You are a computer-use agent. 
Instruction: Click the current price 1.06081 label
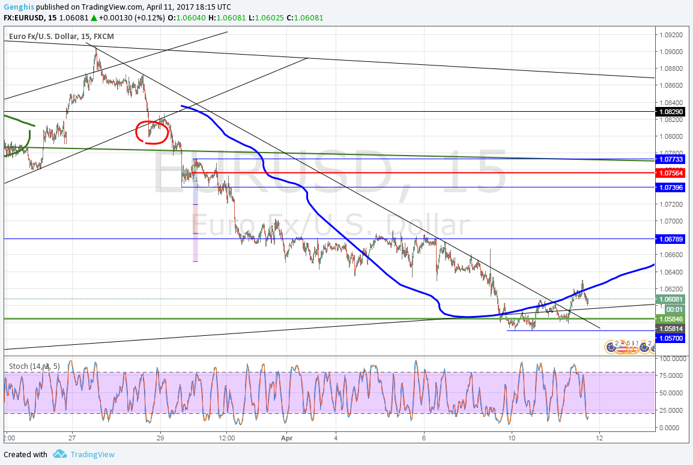point(671,299)
